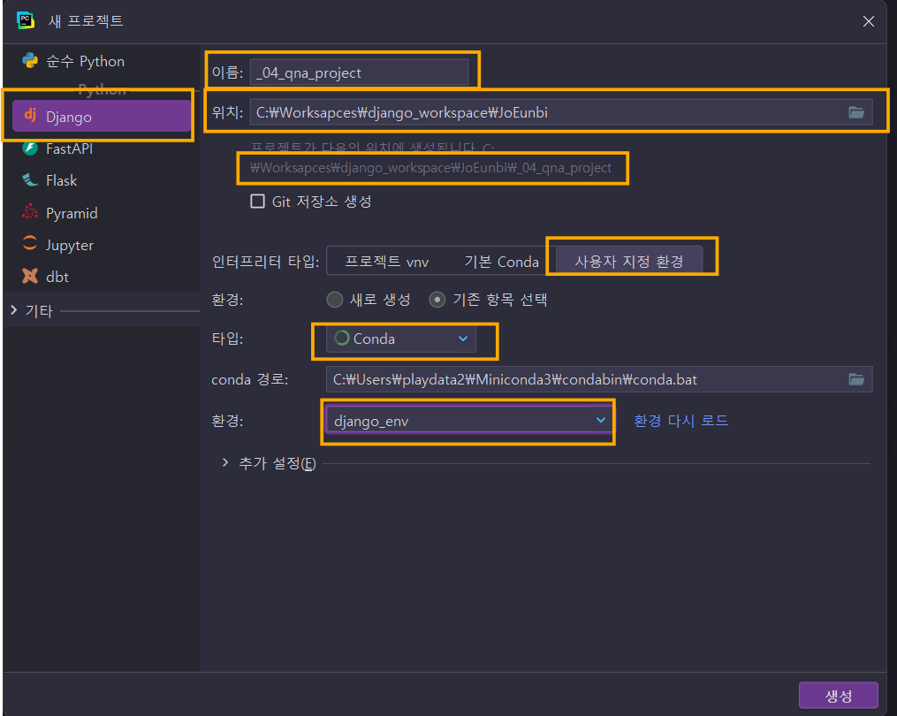Select Django project type in sidebar
This screenshot has height=716, width=897.
(102, 116)
